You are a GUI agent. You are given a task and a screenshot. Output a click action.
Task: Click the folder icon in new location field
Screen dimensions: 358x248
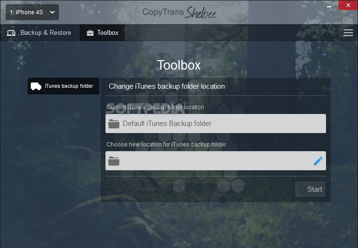pyautogui.click(x=114, y=161)
